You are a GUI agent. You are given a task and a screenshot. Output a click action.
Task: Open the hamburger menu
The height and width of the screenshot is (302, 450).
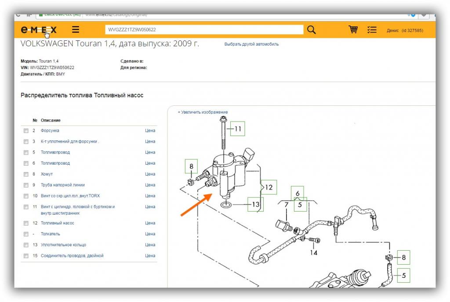tap(76, 29)
